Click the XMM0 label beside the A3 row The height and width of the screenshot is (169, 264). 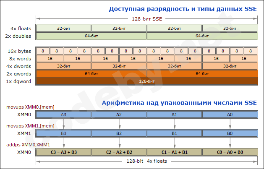tap(24, 114)
